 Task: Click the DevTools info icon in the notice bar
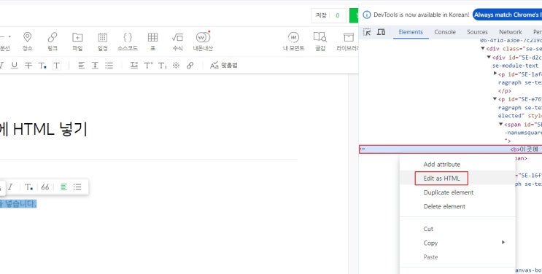click(367, 15)
